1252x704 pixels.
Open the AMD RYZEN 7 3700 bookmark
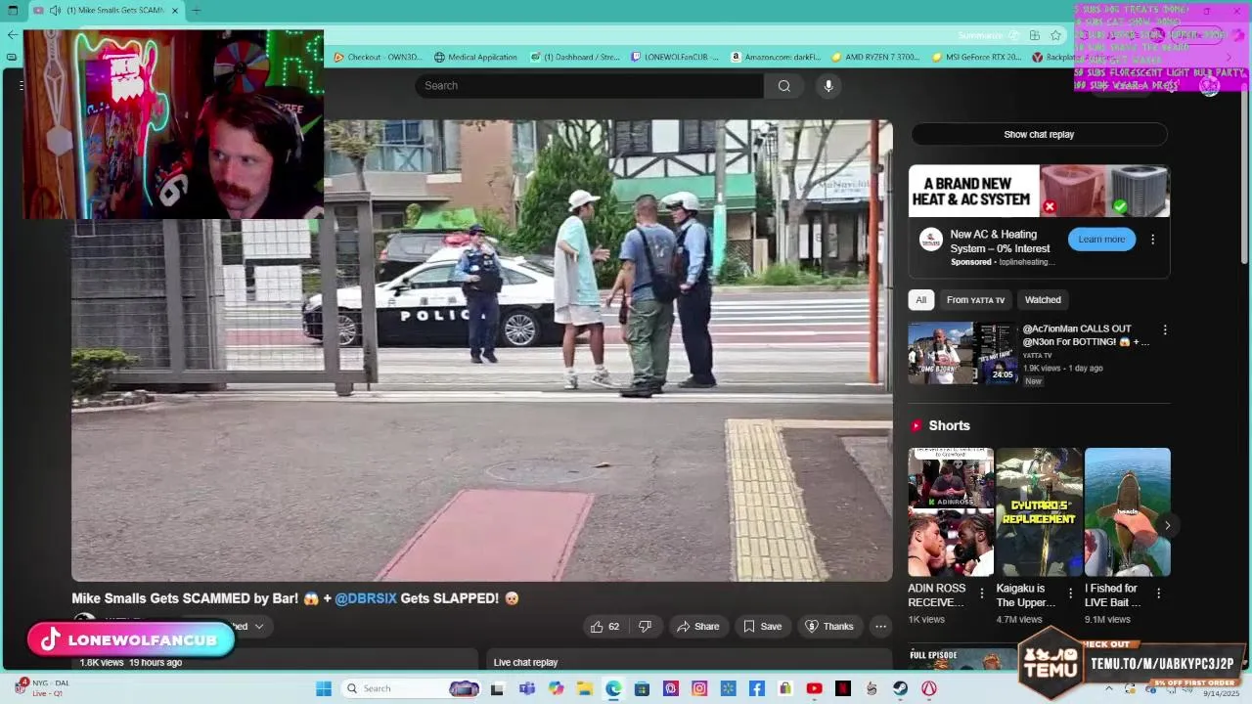pyautogui.click(x=875, y=58)
